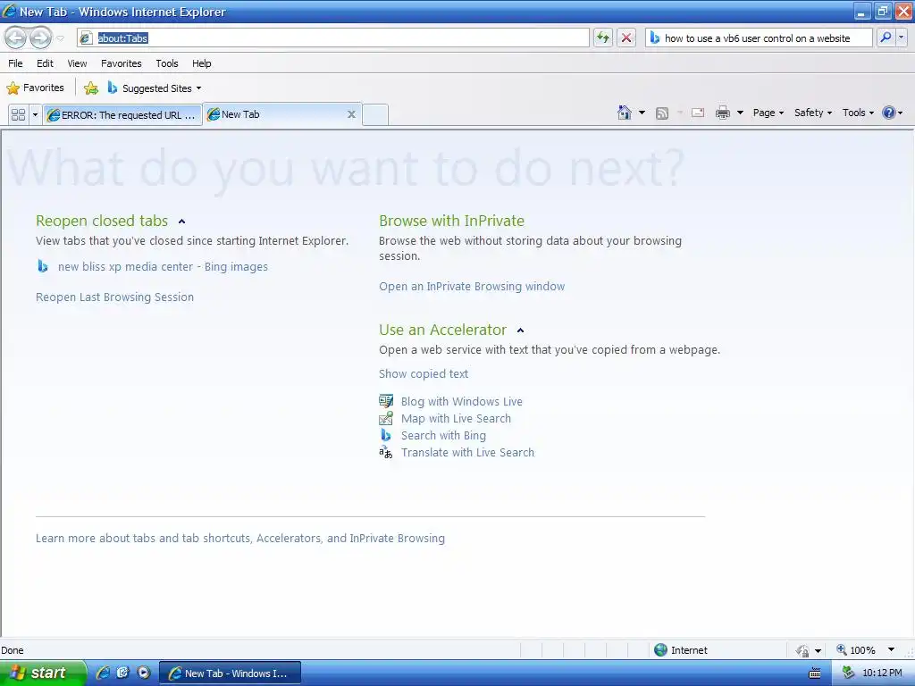The image size is (915, 686).
Task: Click the blue Help question mark icon
Action: click(889, 113)
